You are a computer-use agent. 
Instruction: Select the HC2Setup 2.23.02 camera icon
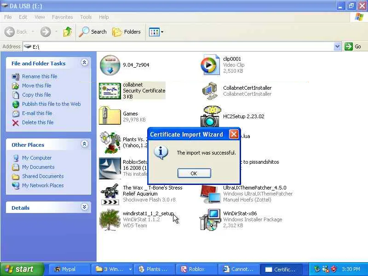coord(210,116)
